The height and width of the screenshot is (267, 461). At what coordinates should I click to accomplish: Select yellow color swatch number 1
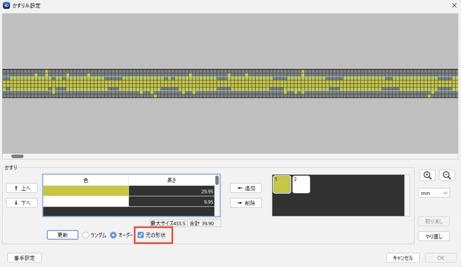pyautogui.click(x=282, y=184)
